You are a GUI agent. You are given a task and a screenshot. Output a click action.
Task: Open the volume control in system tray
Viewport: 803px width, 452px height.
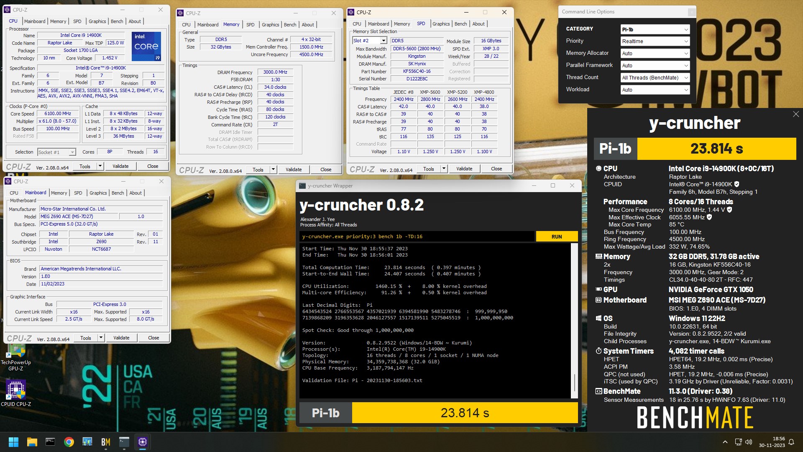(x=749, y=442)
